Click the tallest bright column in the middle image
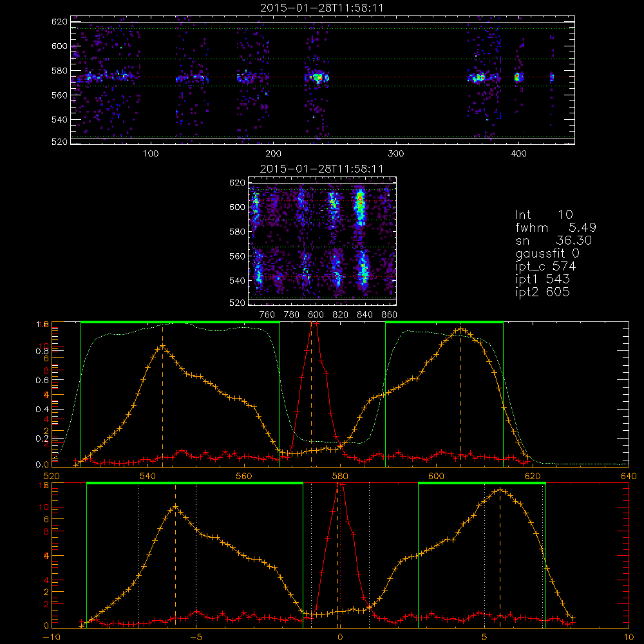This screenshot has height=644, width=644. 360,207
